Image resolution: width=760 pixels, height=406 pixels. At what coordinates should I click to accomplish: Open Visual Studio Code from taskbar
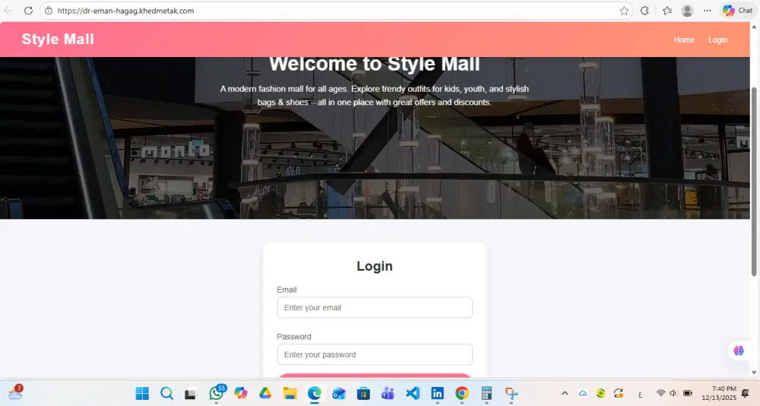413,393
